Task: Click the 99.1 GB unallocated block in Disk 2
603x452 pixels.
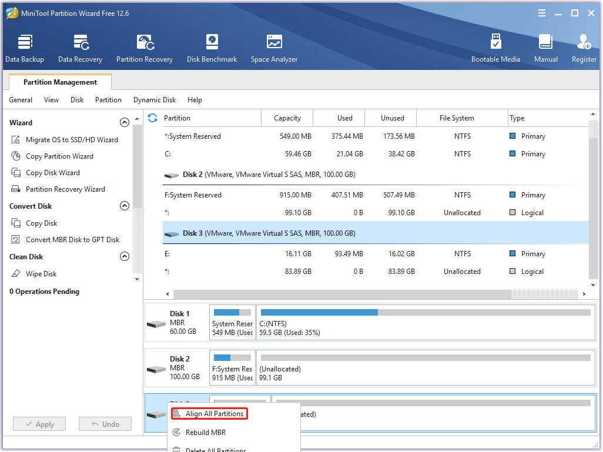Action: (x=426, y=367)
